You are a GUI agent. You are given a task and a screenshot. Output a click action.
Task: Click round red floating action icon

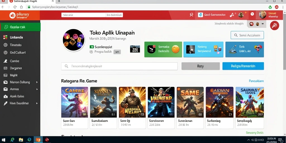275,25
